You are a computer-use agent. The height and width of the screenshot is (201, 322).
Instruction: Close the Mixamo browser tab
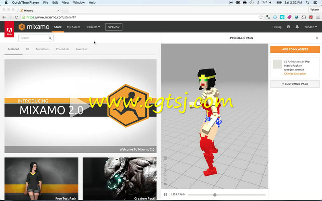click(x=58, y=10)
